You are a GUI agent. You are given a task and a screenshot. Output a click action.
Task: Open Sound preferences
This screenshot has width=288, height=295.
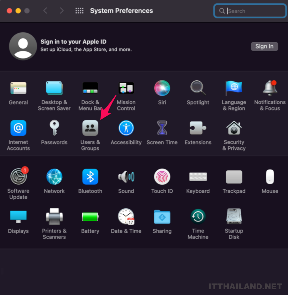126,177
